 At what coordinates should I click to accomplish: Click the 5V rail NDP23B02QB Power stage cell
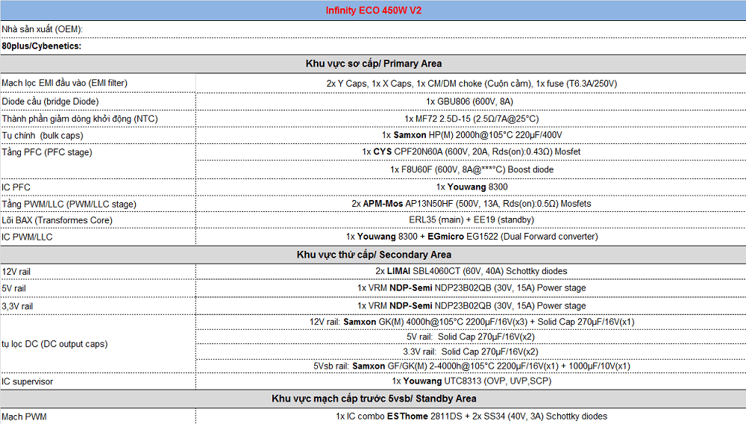pyautogui.click(x=471, y=288)
